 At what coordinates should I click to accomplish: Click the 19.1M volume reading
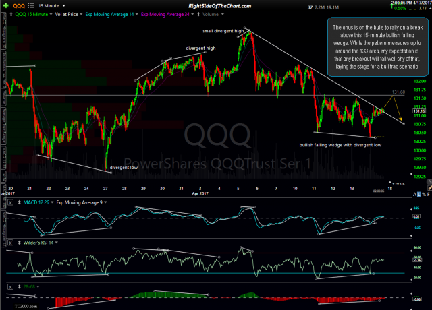point(333,7)
